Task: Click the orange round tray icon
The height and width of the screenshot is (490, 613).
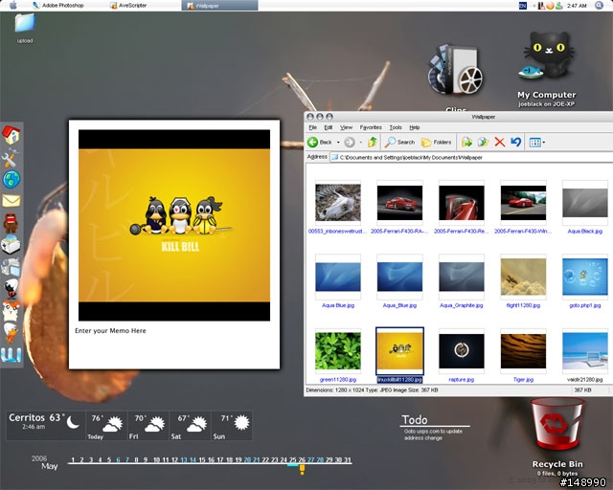Action: (550, 6)
